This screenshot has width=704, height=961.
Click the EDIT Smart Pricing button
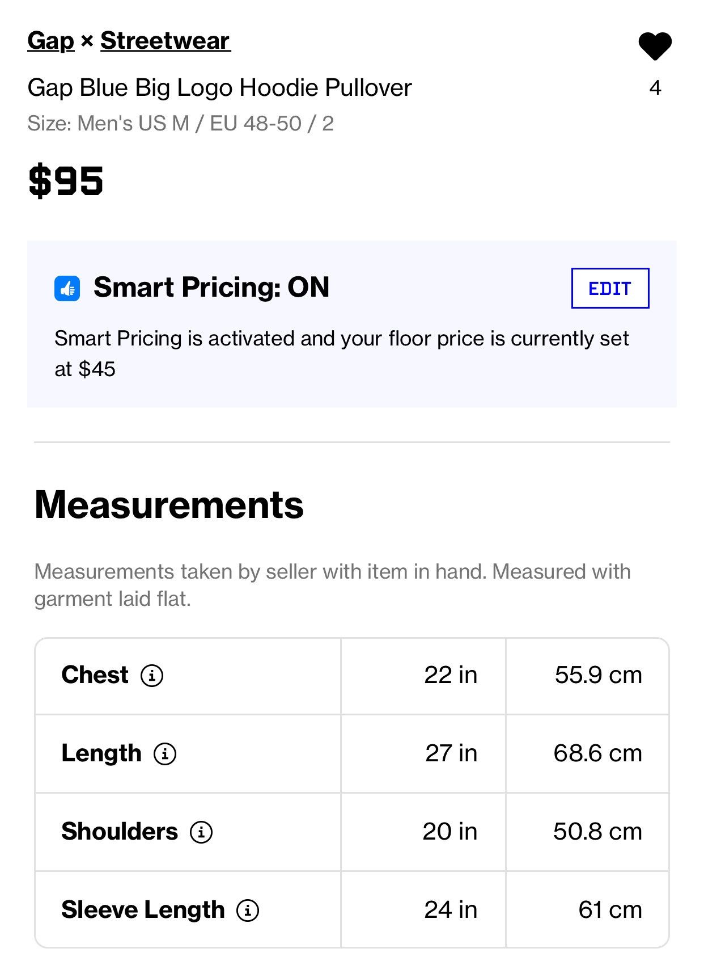pos(610,288)
